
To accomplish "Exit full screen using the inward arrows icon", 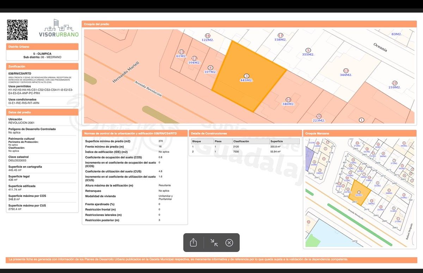I will click(x=214, y=242).
